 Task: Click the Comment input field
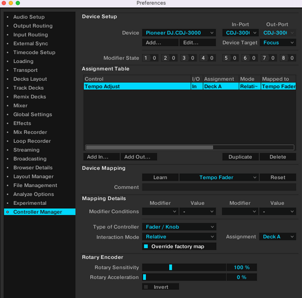(x=219, y=187)
